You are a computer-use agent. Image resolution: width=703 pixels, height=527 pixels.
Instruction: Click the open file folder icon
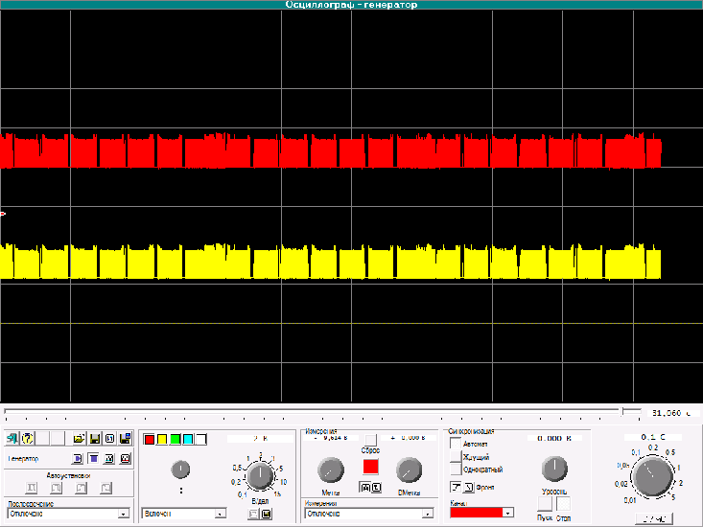(x=79, y=438)
